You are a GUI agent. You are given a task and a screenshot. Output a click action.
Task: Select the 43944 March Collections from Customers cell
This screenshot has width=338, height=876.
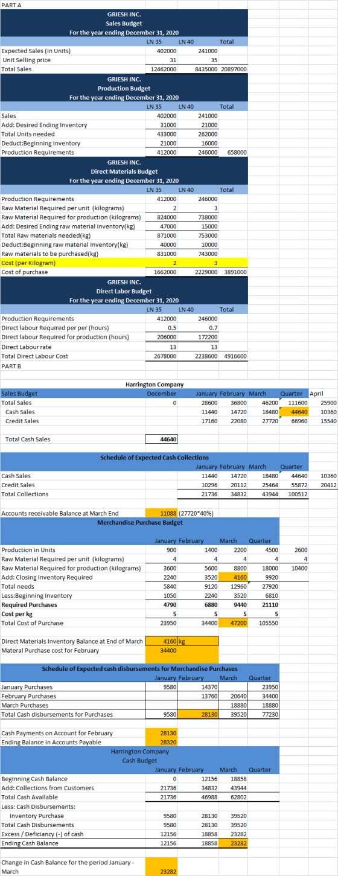pyautogui.click(x=238, y=788)
